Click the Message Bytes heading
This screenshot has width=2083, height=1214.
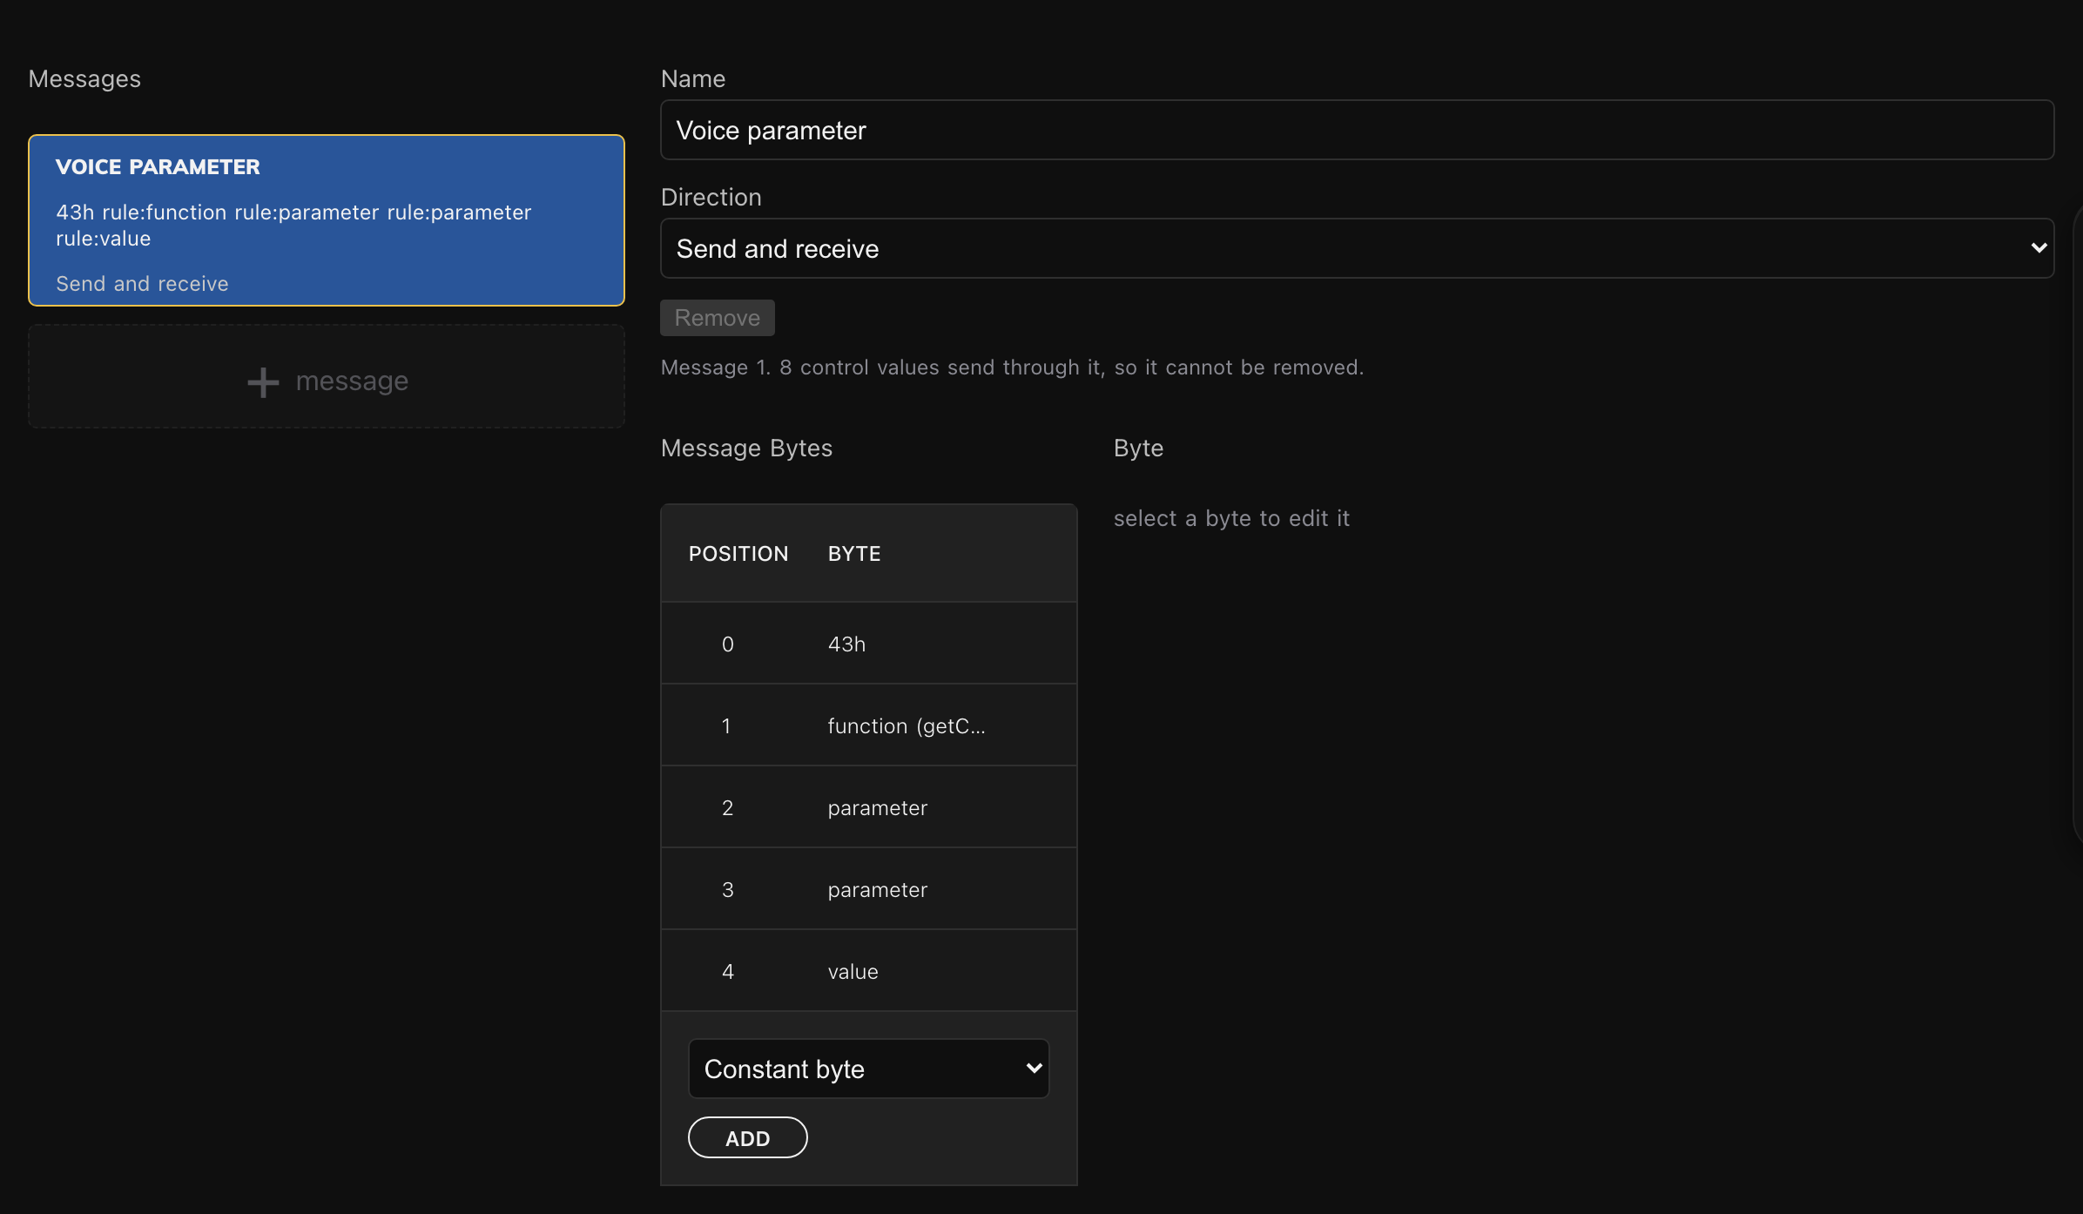click(746, 448)
